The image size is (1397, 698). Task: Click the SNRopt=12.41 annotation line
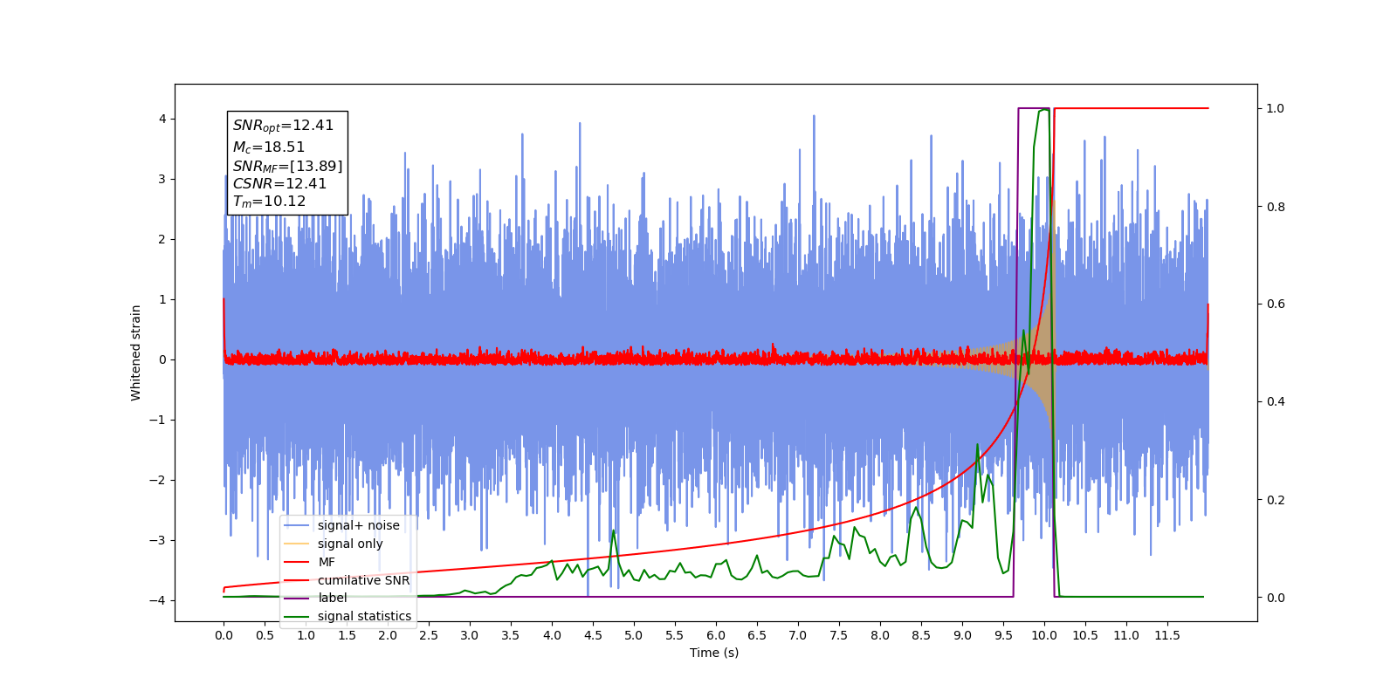tap(283, 126)
